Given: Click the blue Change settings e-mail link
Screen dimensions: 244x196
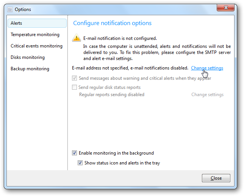Looking at the screenshot, I should (207, 68).
